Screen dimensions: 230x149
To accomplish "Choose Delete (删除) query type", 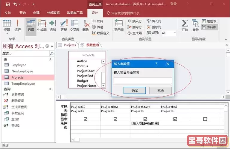I will coord(86,26).
